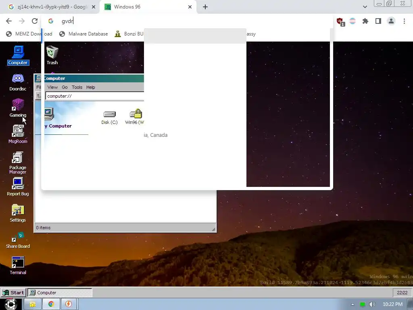
Task: Switch to the Windows 96 tab
Action: tap(148, 7)
